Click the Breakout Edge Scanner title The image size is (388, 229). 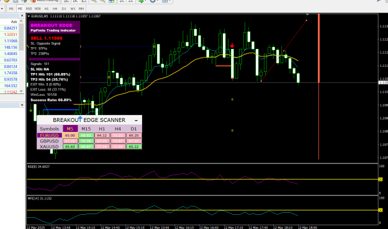(89, 120)
